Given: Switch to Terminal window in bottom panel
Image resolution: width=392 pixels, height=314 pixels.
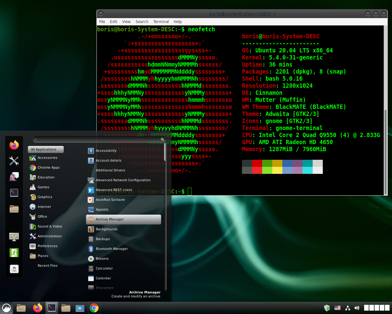Looking at the screenshot, I should click(52, 308).
